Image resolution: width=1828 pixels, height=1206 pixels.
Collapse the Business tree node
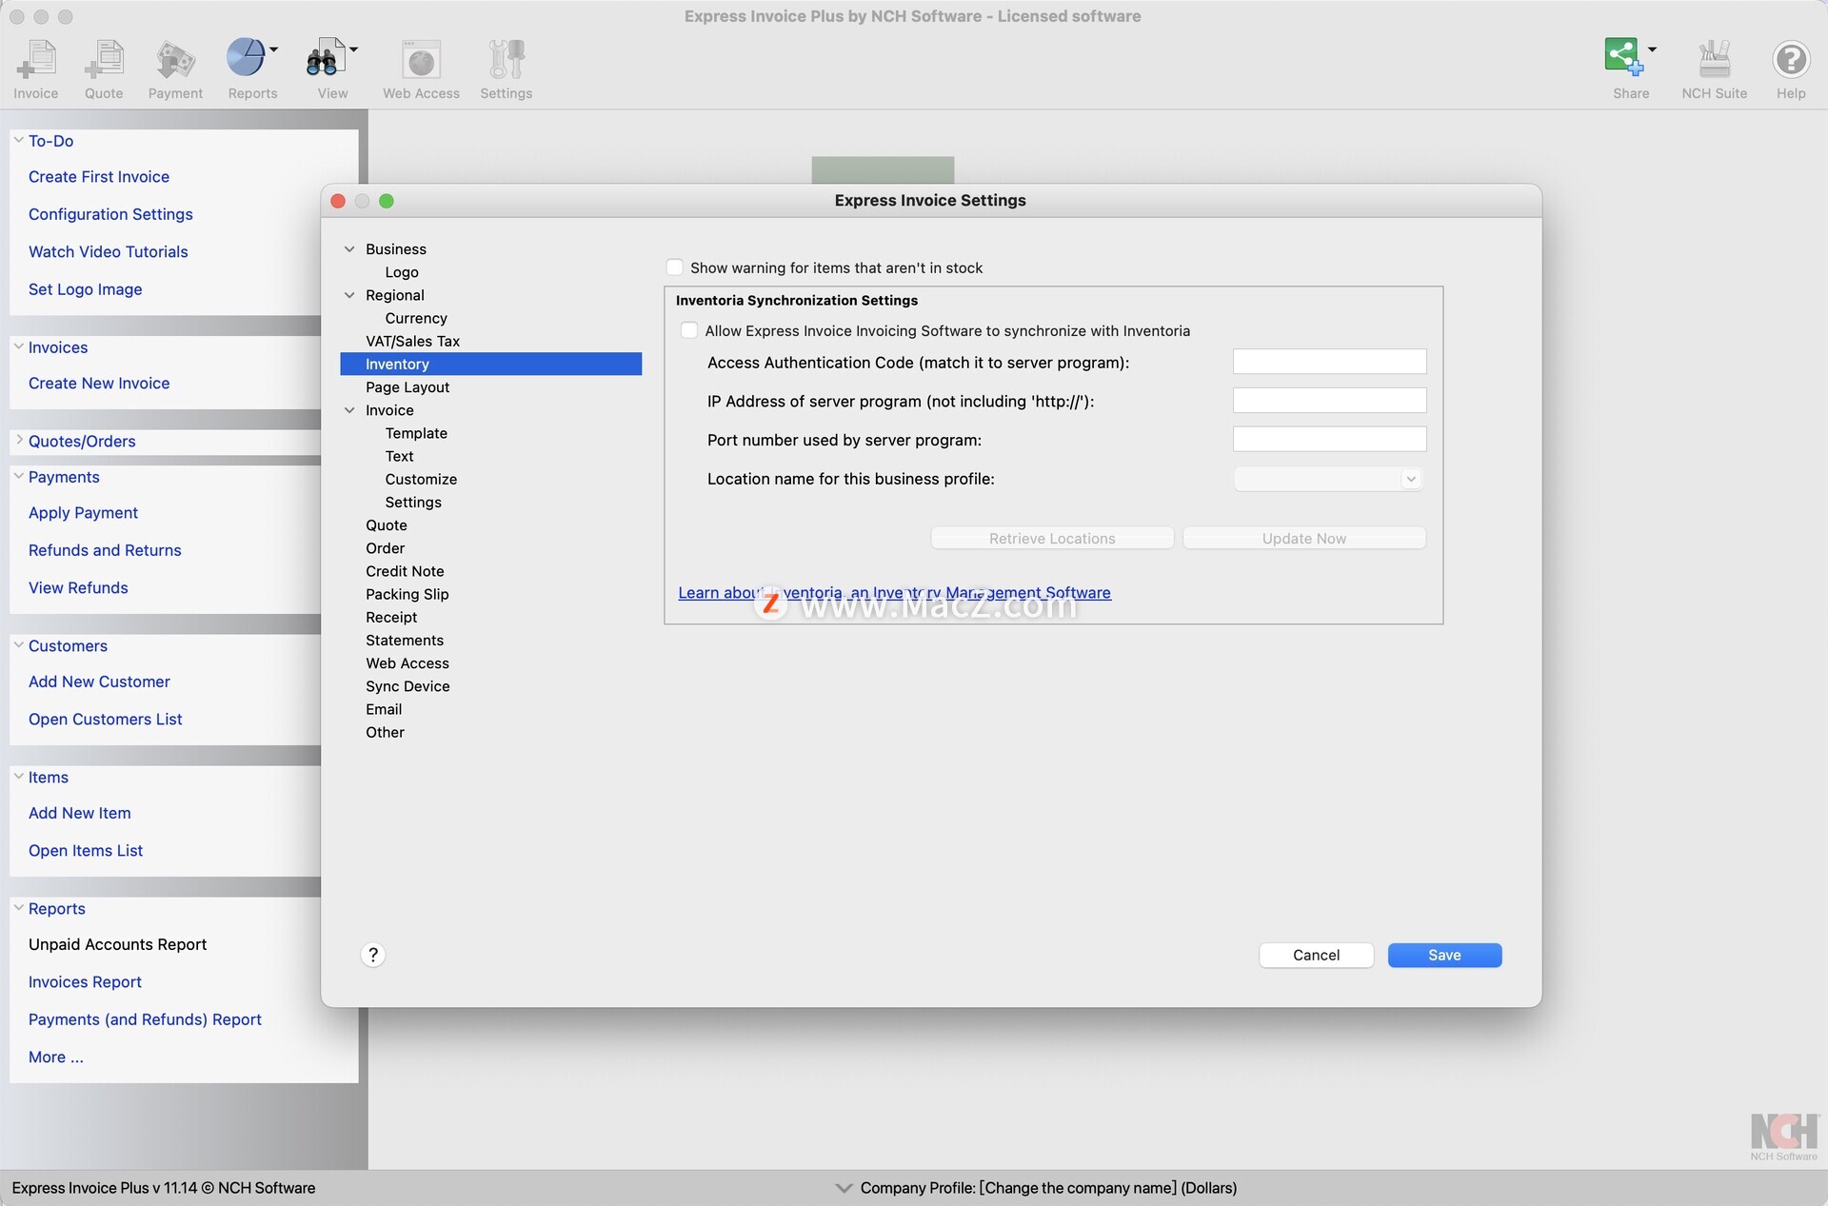(x=349, y=249)
